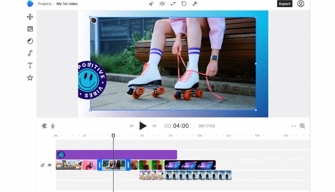
Task: Zoom in on the timeline
Action: coord(302,126)
